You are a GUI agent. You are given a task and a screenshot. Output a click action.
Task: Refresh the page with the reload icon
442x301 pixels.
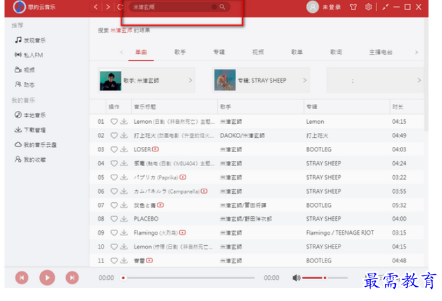click(x=120, y=7)
